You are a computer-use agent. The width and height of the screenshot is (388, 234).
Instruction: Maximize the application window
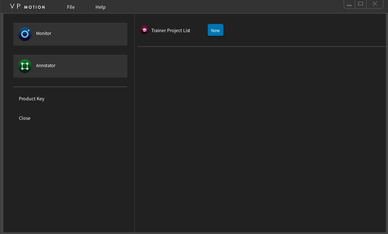point(360,4)
